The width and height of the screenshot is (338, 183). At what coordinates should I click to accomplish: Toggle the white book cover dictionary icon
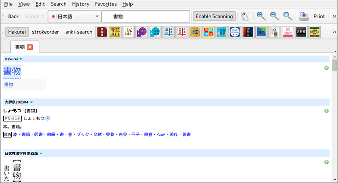pos(275,32)
